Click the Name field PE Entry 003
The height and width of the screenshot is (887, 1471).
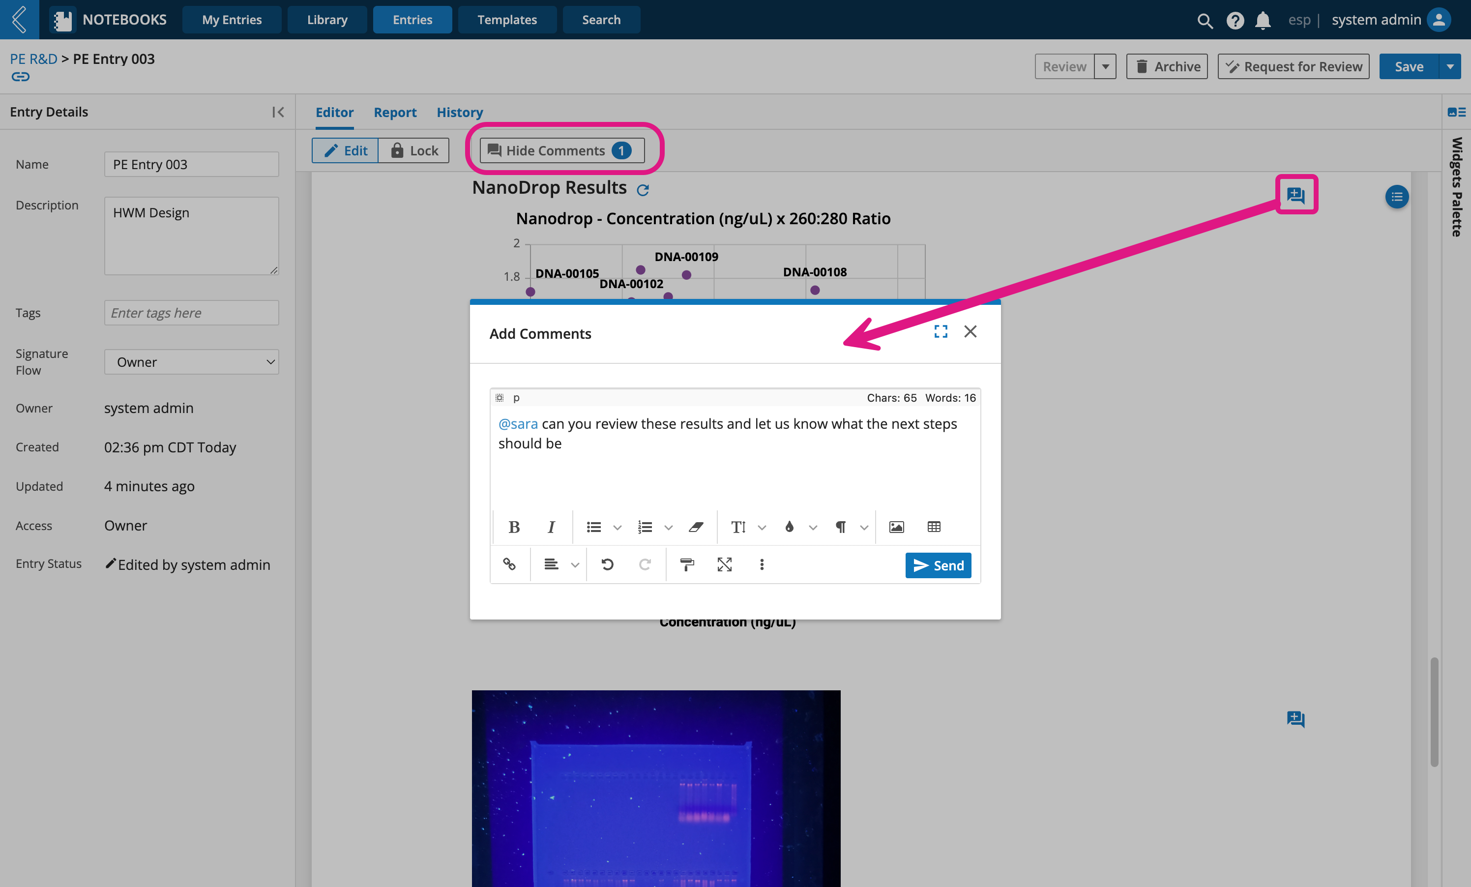(192, 164)
